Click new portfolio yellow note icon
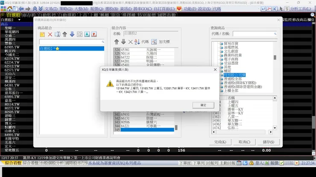This screenshot has height=177, width=316. point(42,34)
